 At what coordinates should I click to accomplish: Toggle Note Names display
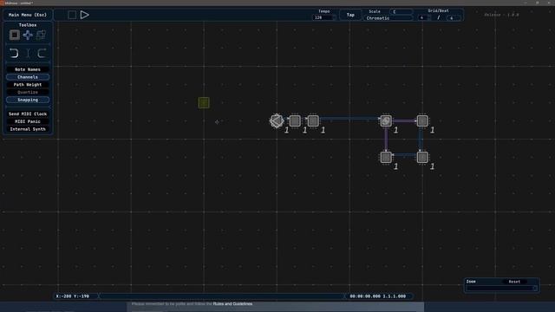coord(28,69)
